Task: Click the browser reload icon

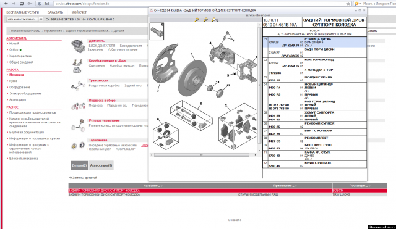Action: click(22, 4)
